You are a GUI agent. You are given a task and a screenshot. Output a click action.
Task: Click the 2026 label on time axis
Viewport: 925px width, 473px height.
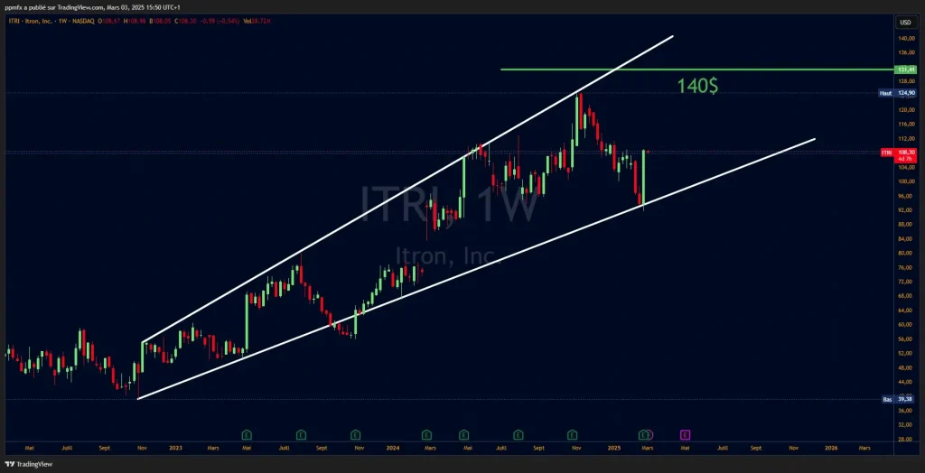click(x=831, y=449)
